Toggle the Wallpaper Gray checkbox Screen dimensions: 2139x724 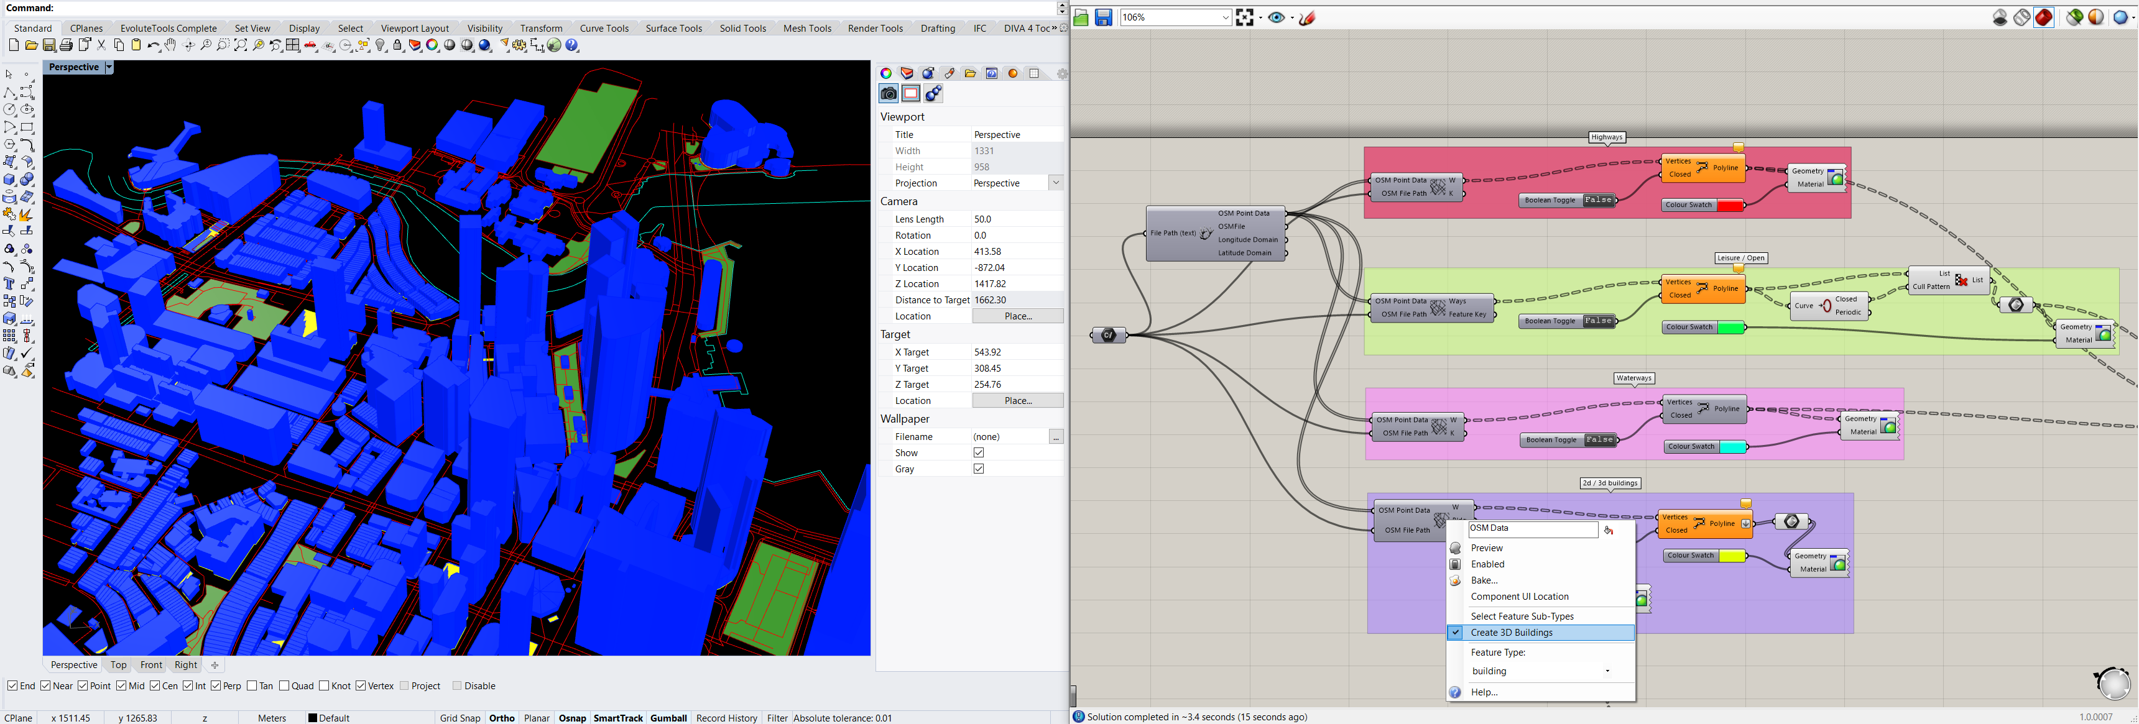click(979, 469)
